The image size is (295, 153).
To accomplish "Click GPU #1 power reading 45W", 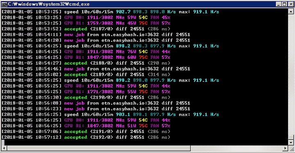I will (132, 23).
